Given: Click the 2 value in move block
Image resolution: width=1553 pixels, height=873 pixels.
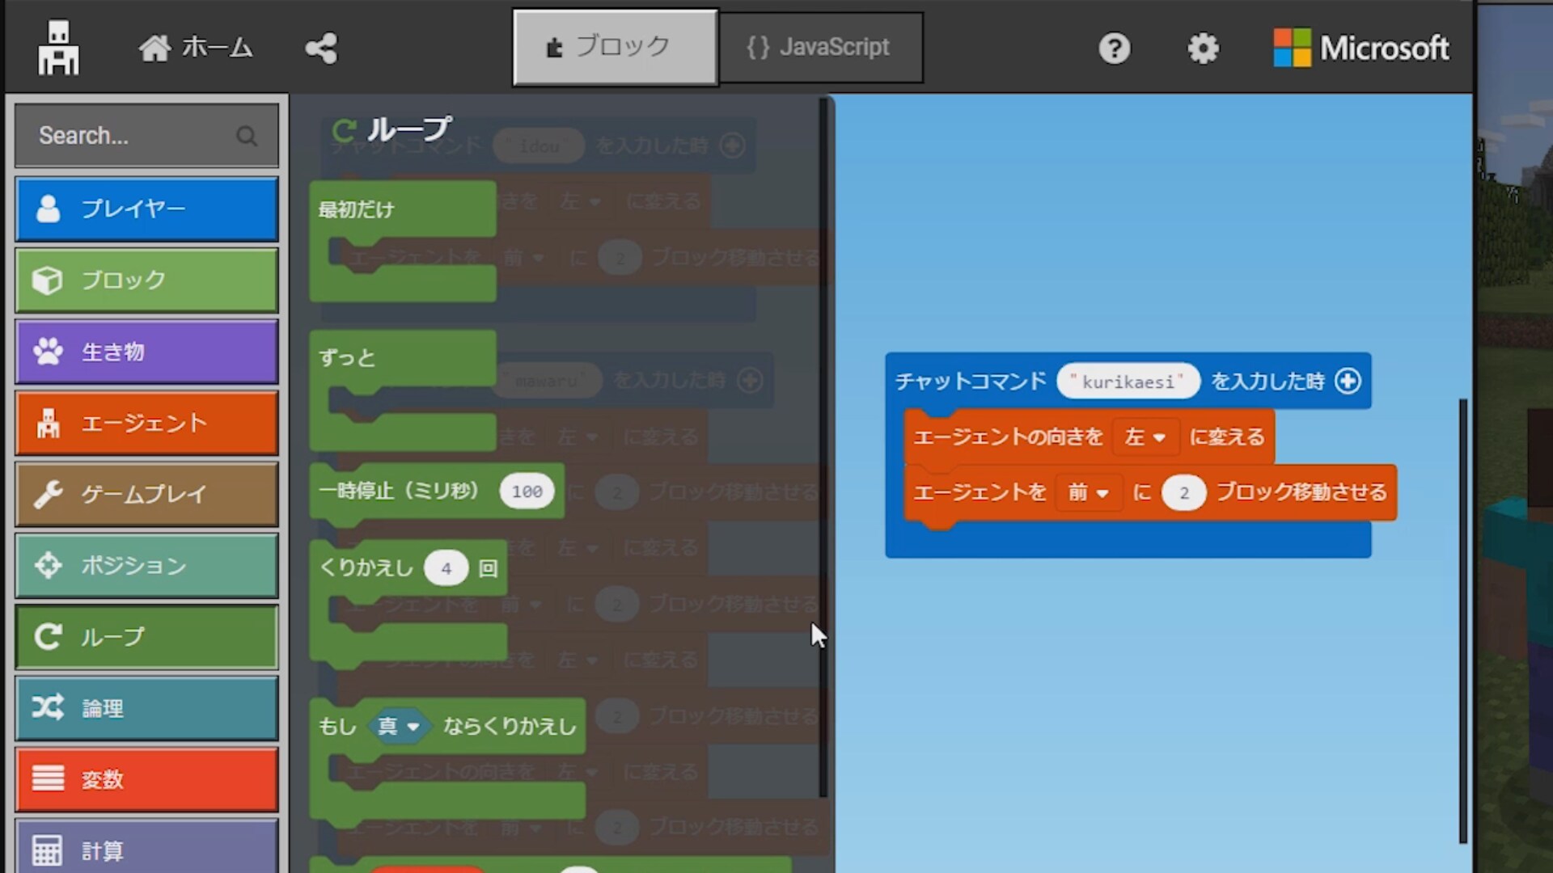Looking at the screenshot, I should point(1183,493).
